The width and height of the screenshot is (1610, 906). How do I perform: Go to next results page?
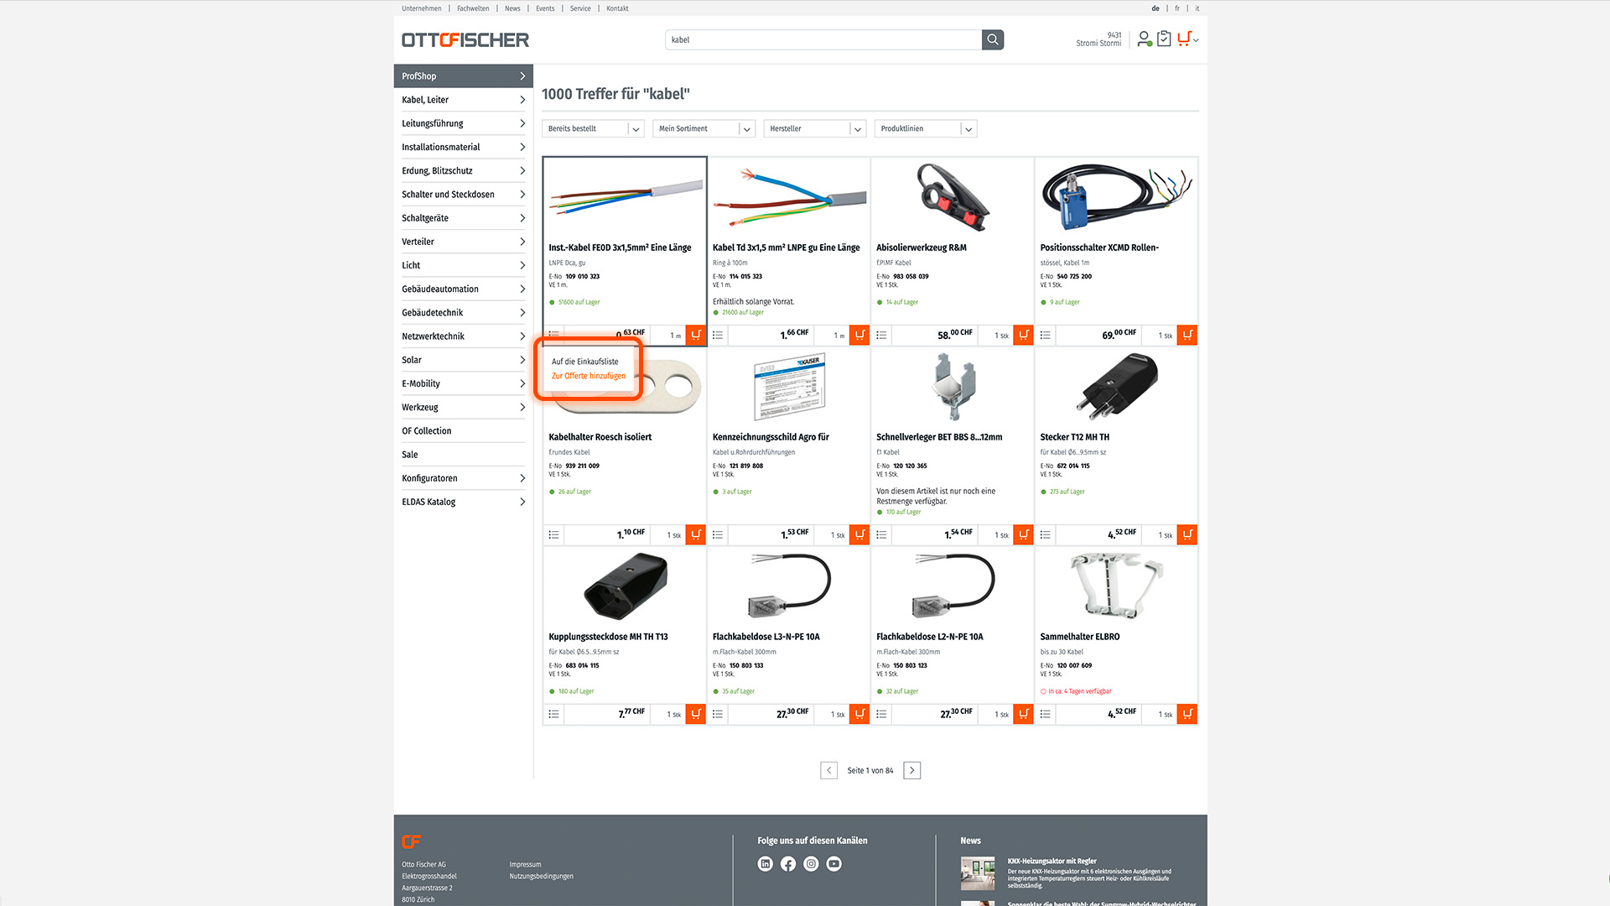[912, 770]
